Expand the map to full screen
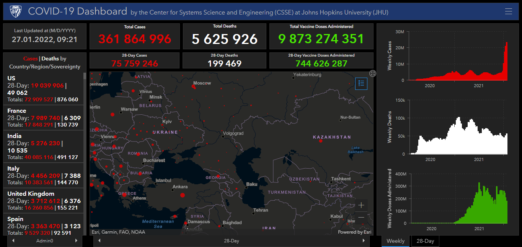The width and height of the screenshot is (522, 247). click(x=373, y=73)
